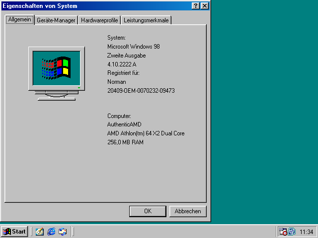
Task: Open Outlook Express from quick launch
Action: 63,232
